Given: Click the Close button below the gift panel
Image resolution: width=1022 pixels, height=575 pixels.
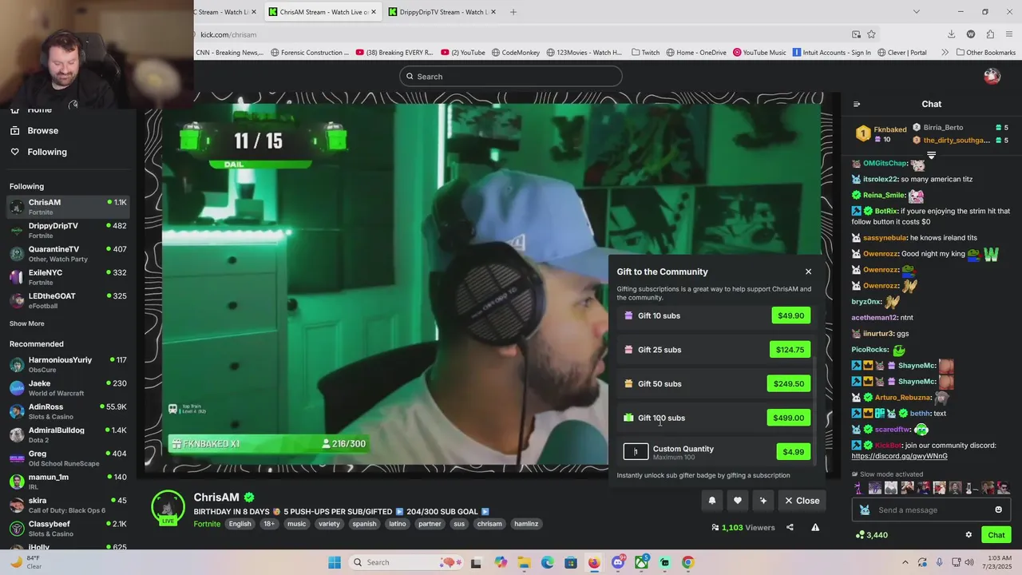Looking at the screenshot, I should pos(802,501).
